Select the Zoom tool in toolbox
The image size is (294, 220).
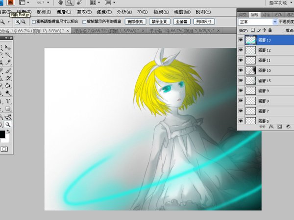8,124
